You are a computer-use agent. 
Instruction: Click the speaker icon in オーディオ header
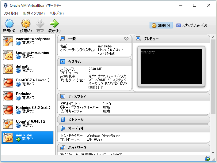(x=63, y=128)
